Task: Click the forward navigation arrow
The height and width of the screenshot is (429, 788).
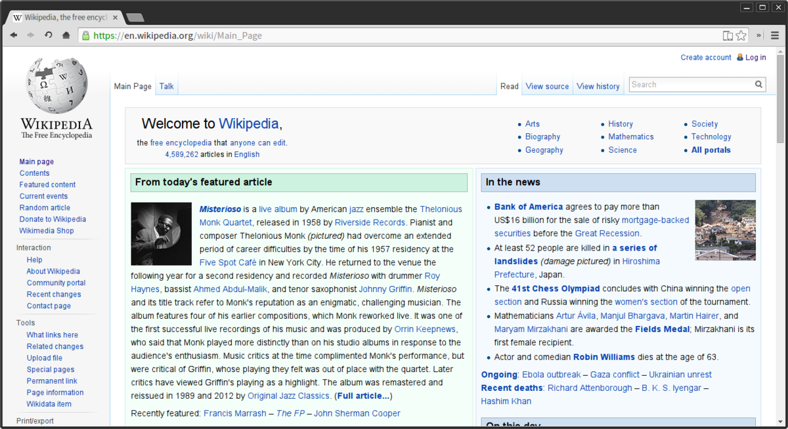Action: [30, 35]
